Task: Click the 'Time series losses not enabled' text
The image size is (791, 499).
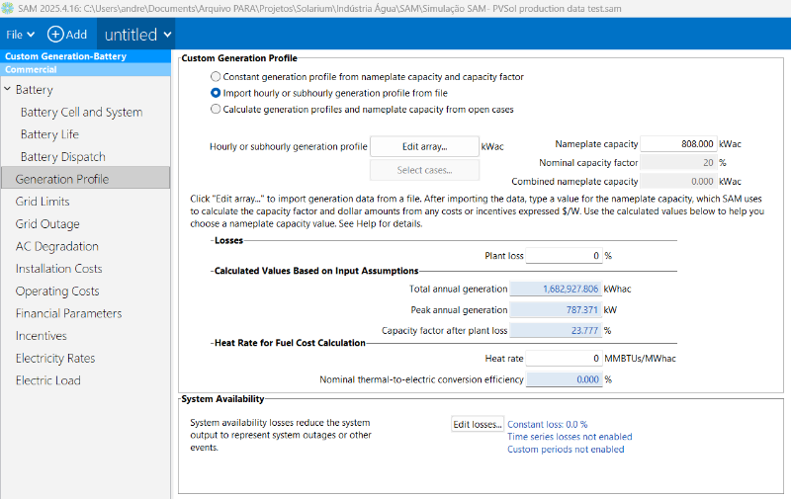Action: coord(570,437)
